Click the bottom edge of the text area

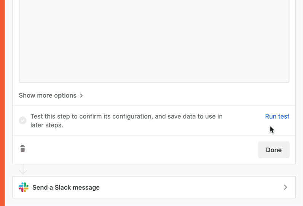(154, 82)
